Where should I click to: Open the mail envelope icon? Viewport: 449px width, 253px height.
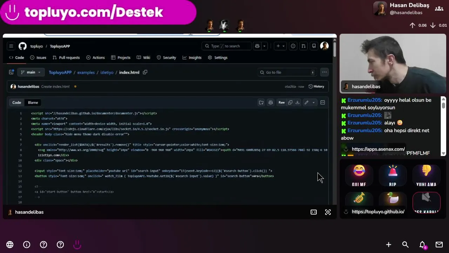tap(439, 245)
